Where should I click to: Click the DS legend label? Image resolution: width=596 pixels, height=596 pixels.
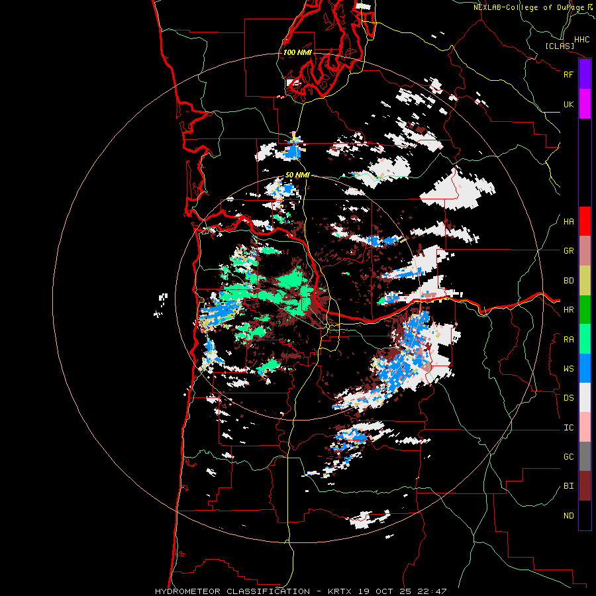pos(569,397)
